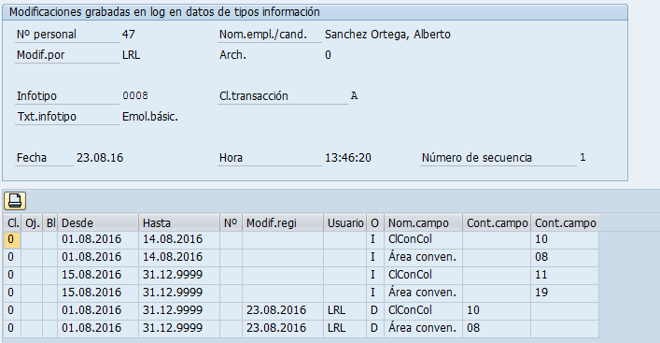Click Nº personal value 47
Viewport: 660px width, 343px height.
129,35
